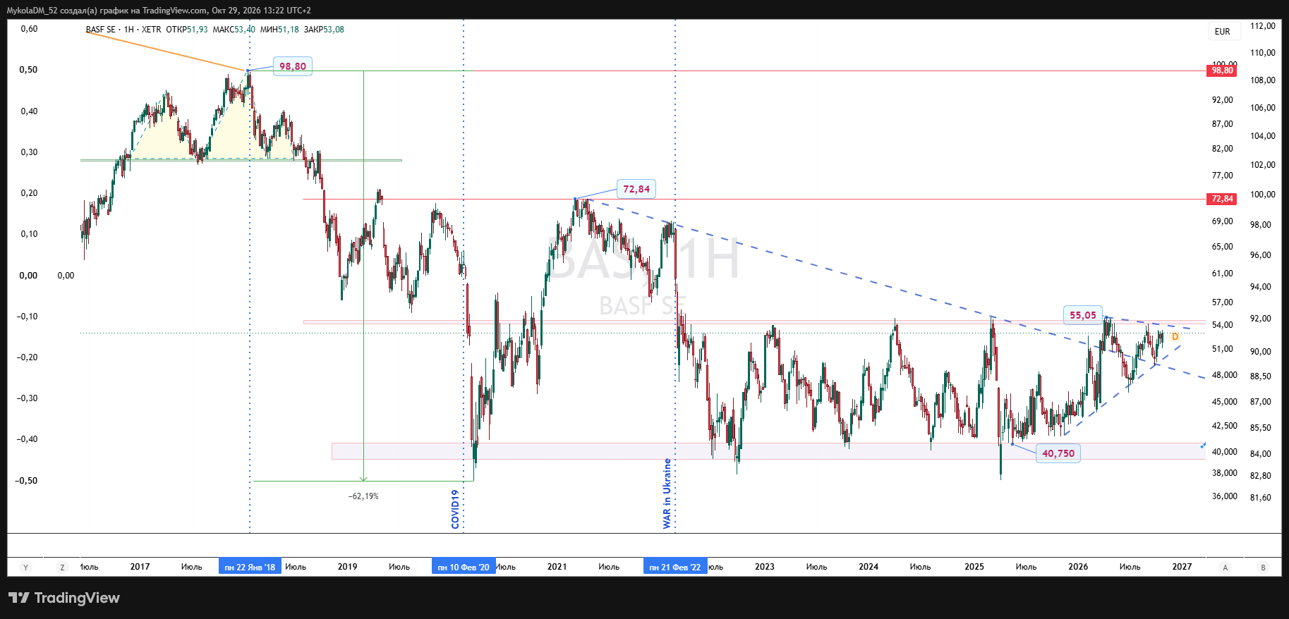Image resolution: width=1289 pixels, height=619 pixels.
Task: Click the 2027 label on time axis
Action: point(1182,567)
